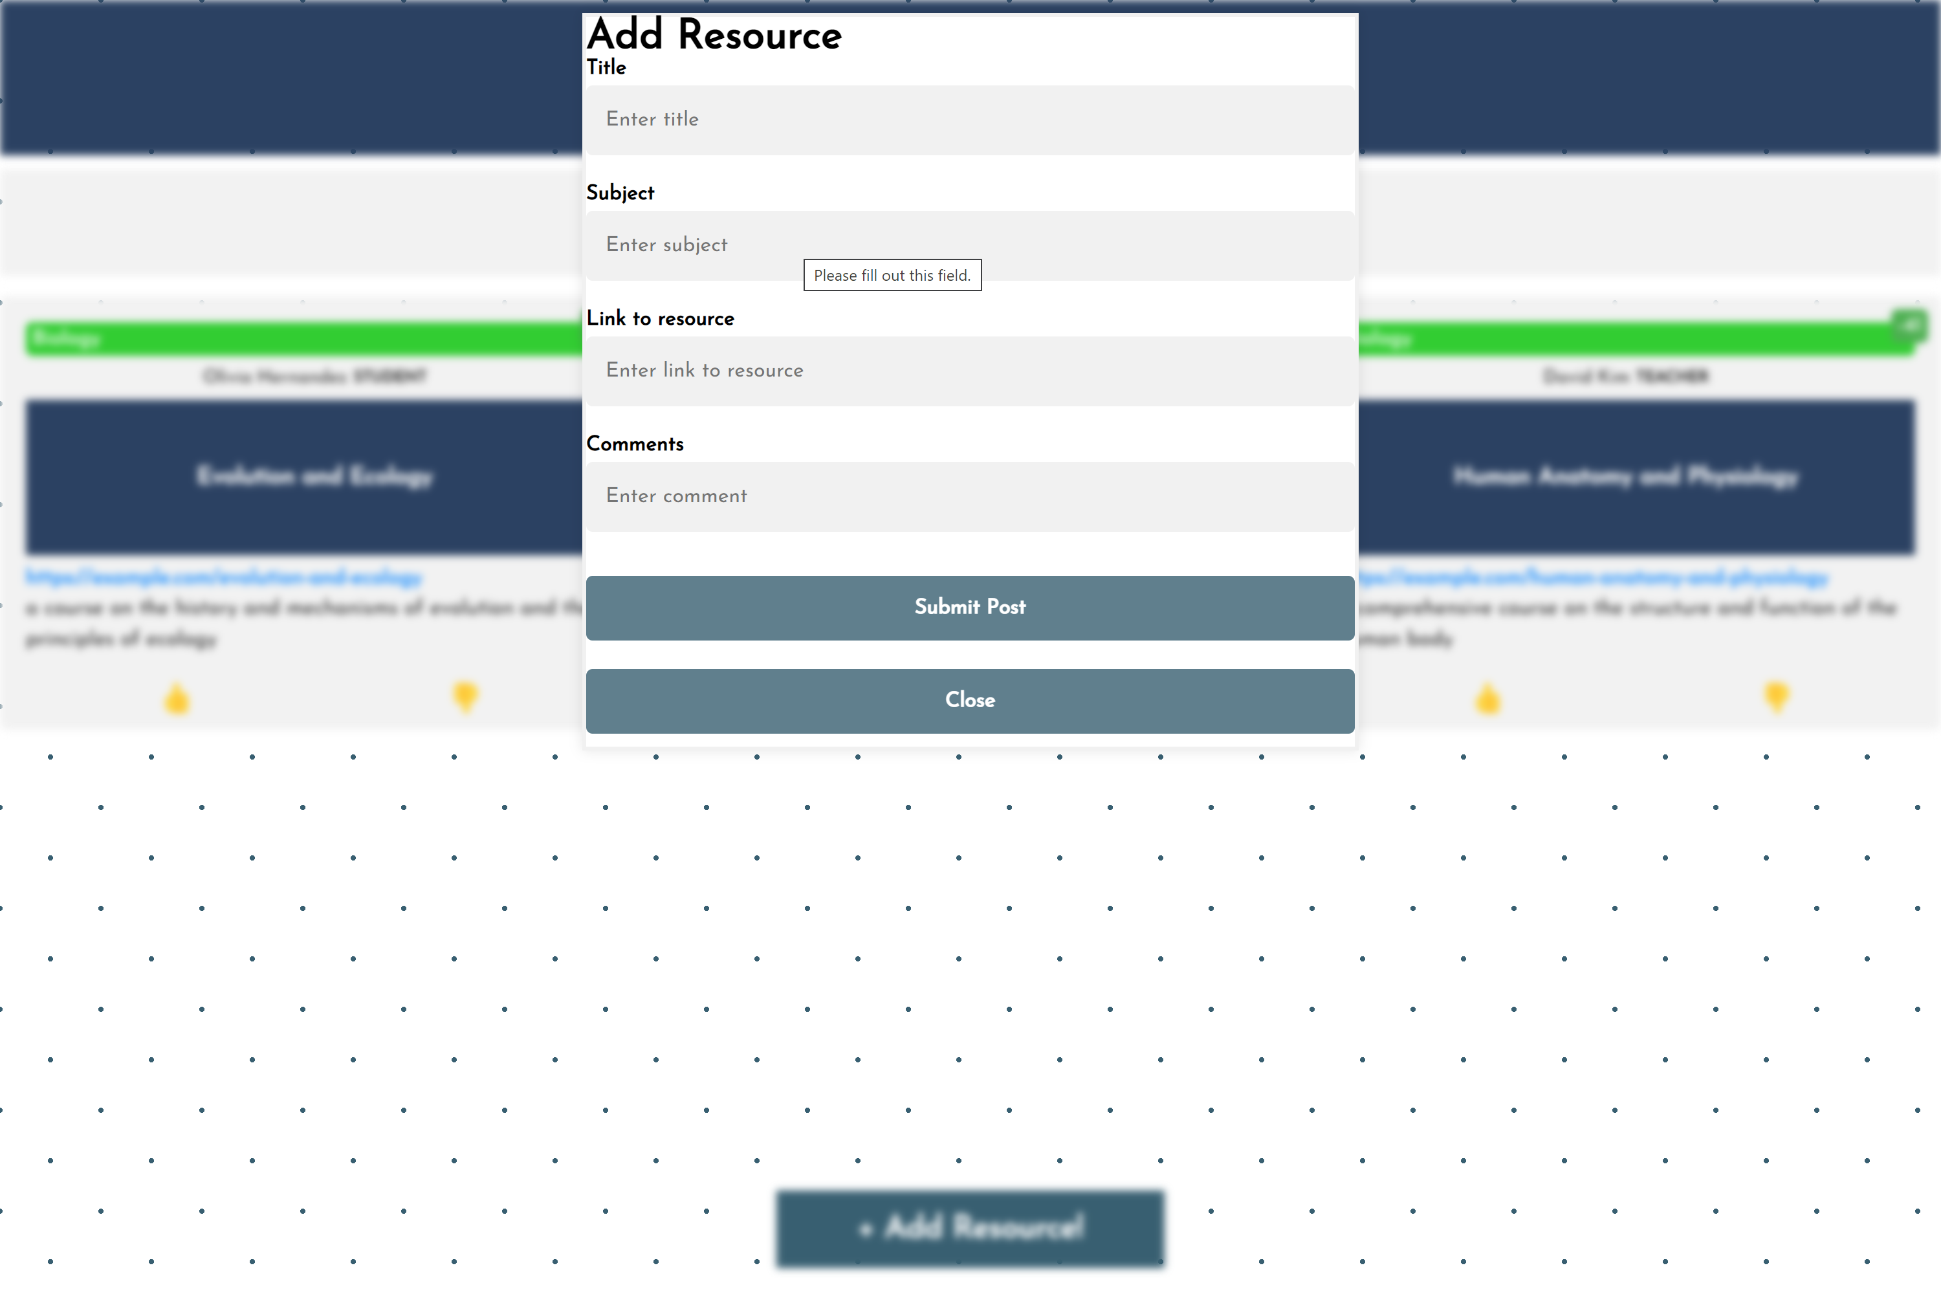Dislike the Human Anatomy and Physiology resource

(x=1776, y=697)
